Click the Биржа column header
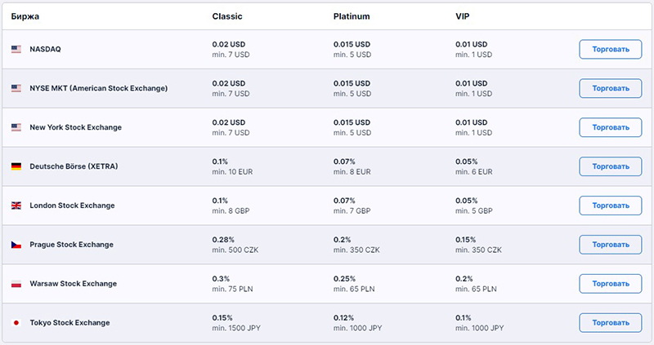This screenshot has width=654, height=345. [25, 16]
